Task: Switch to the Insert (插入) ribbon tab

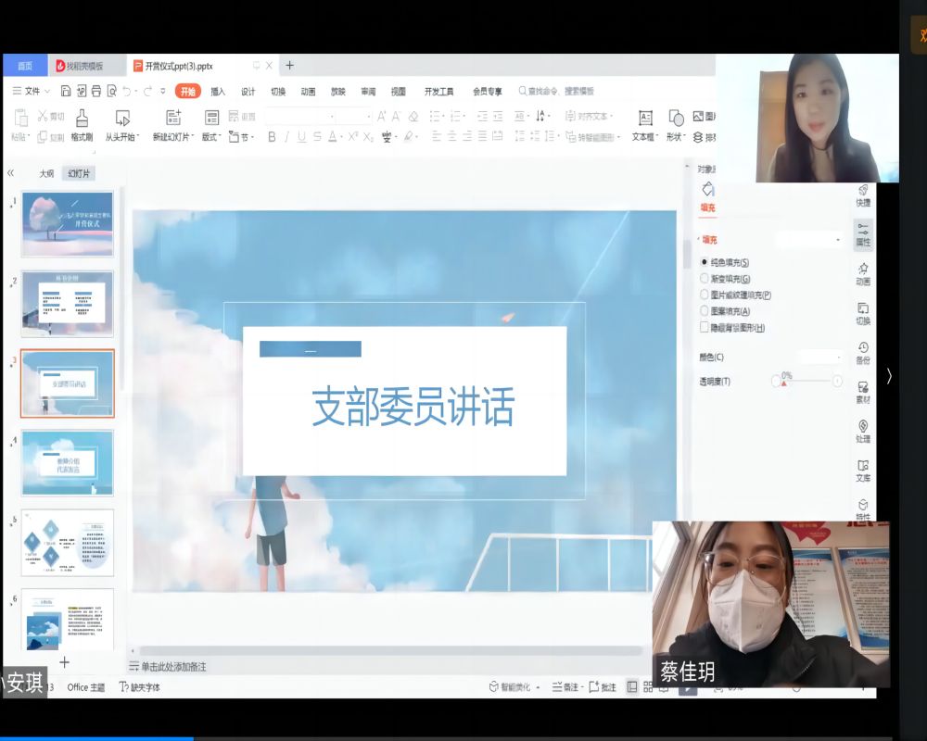Action: coord(218,92)
